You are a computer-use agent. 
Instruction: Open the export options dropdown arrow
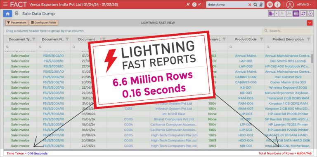tap(277, 14)
